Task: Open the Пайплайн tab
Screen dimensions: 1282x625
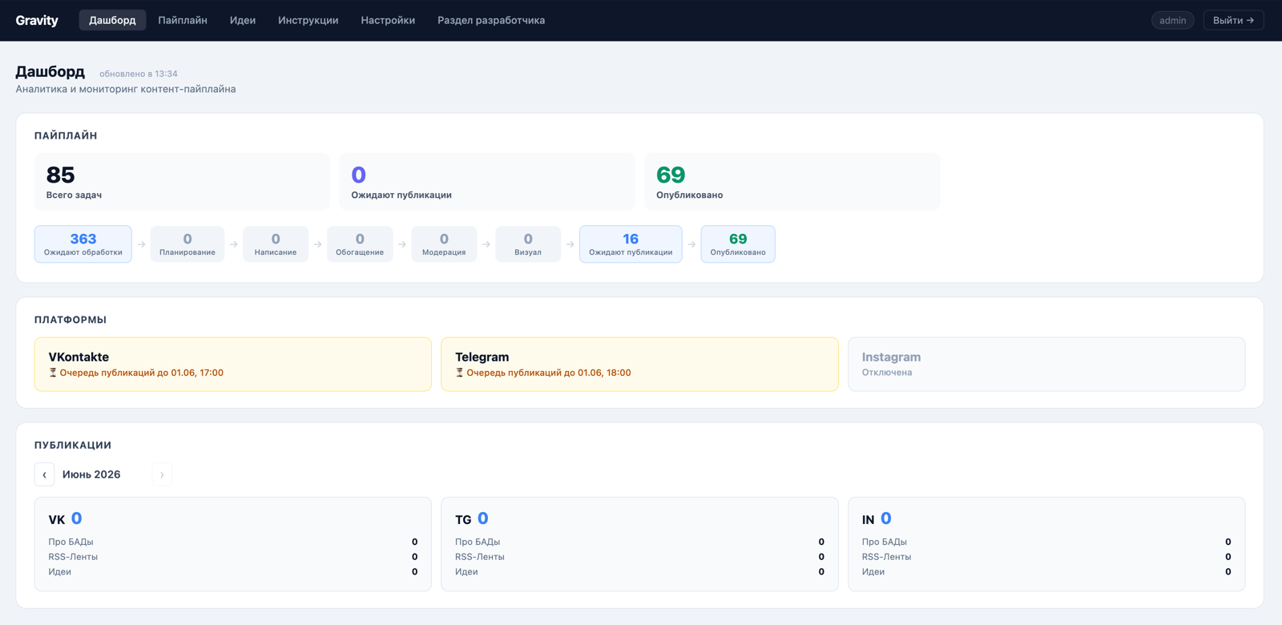Action: coord(183,20)
